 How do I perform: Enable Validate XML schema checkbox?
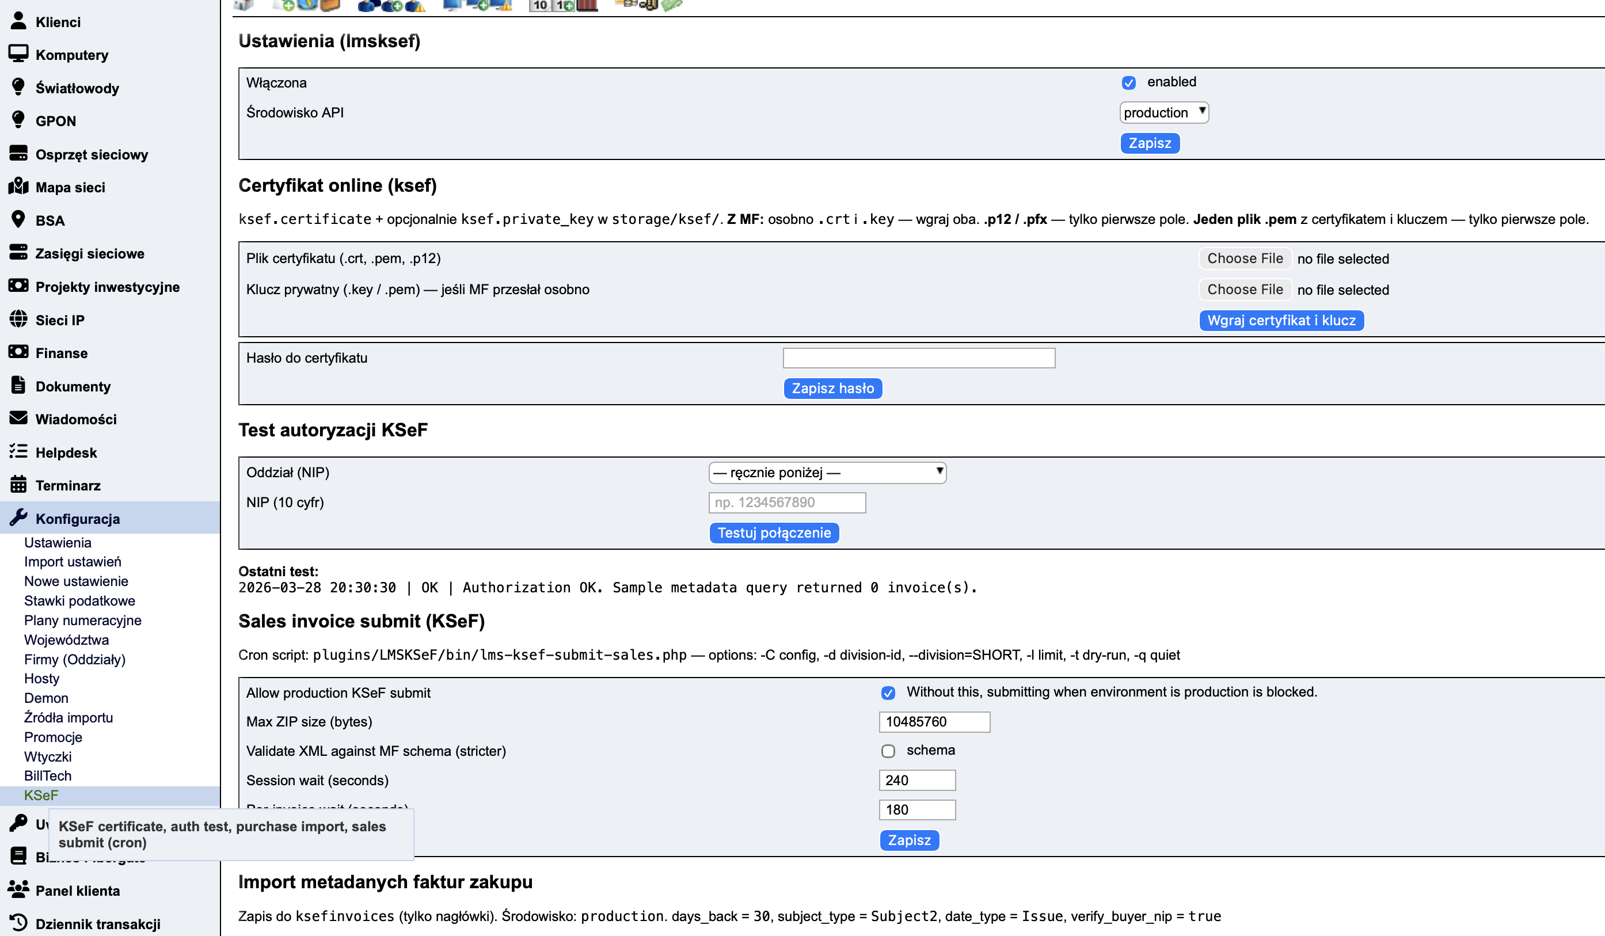tap(888, 751)
